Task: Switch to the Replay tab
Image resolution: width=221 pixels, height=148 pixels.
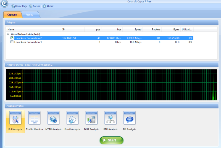Action: [29, 15]
